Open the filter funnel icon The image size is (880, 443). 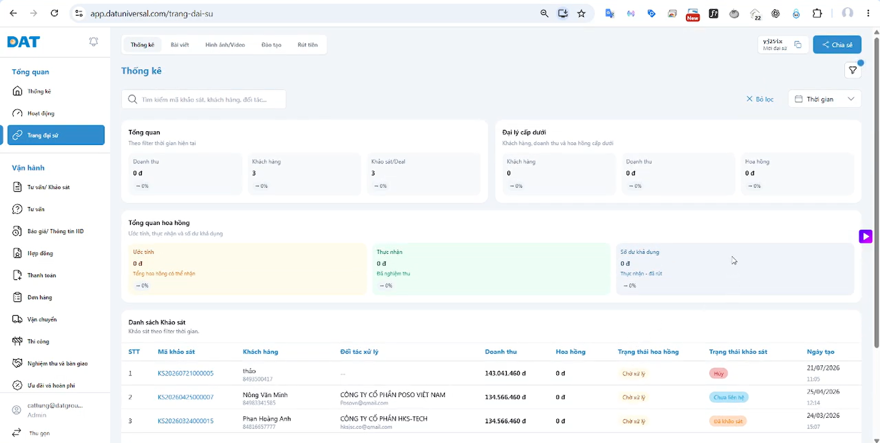[852, 70]
